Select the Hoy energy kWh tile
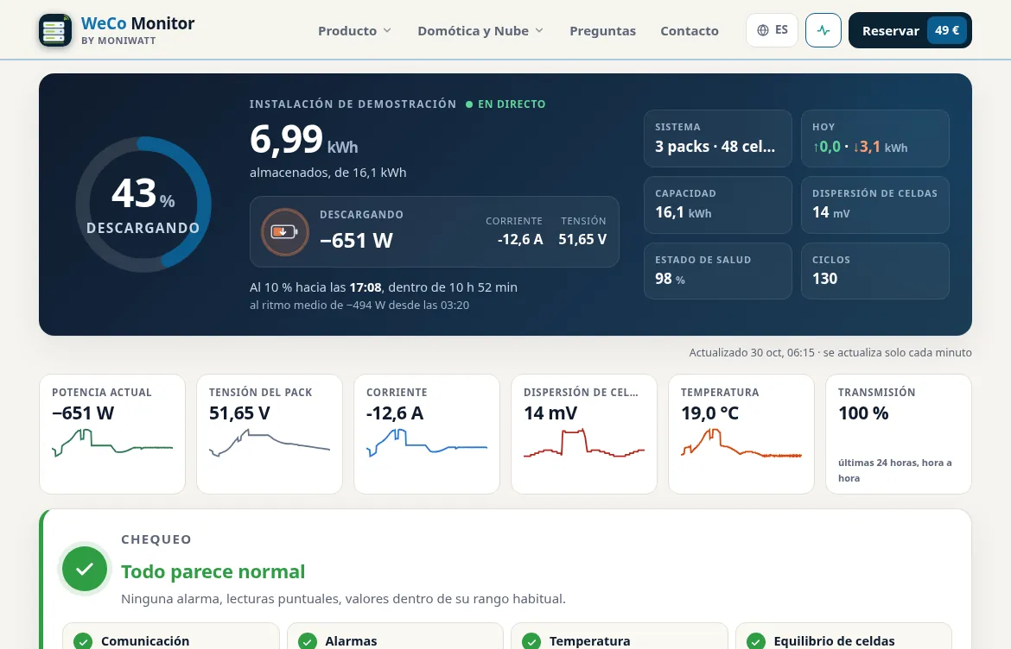This screenshot has height=649, width=1011. 875,138
